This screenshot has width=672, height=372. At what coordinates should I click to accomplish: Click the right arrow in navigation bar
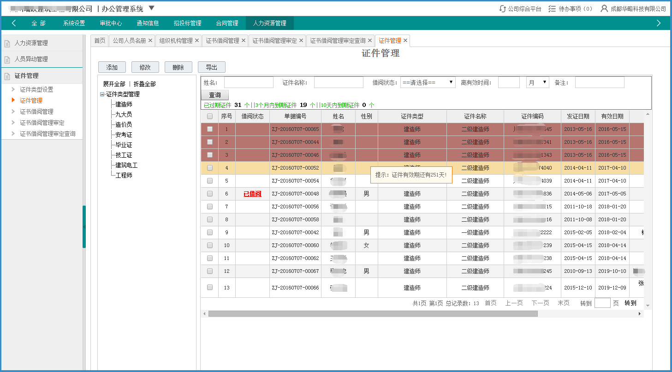click(659, 23)
